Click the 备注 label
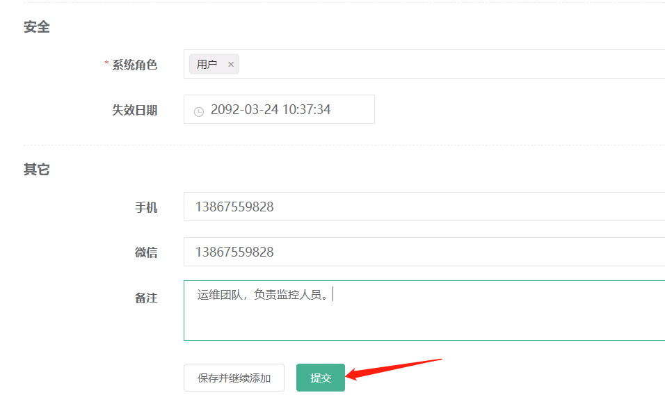 [146, 298]
